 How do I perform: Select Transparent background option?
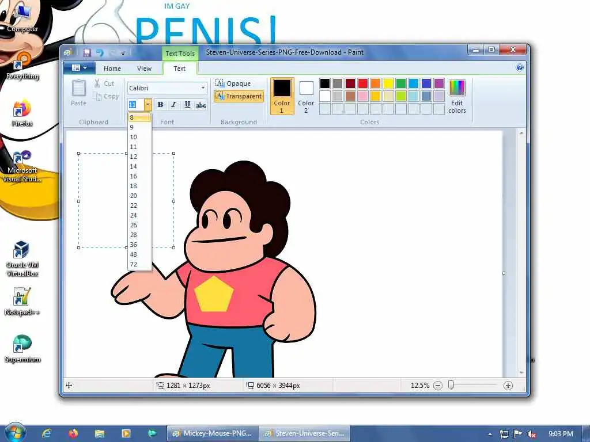239,96
